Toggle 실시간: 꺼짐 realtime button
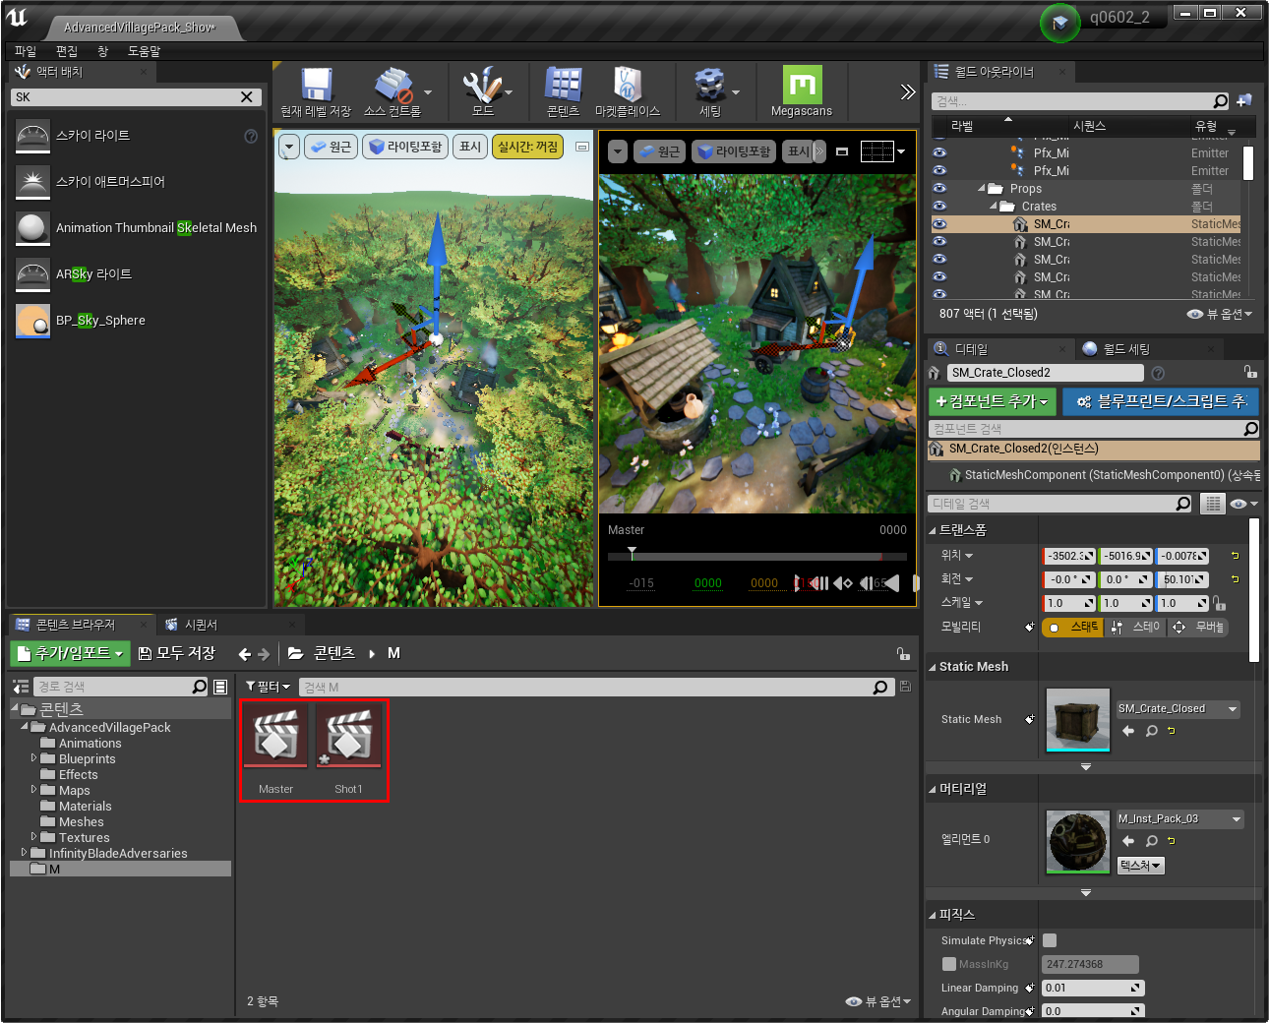The width and height of the screenshot is (1269, 1023). pos(527,147)
